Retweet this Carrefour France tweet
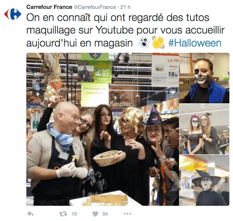This screenshot has height=221, width=233. [63, 214]
